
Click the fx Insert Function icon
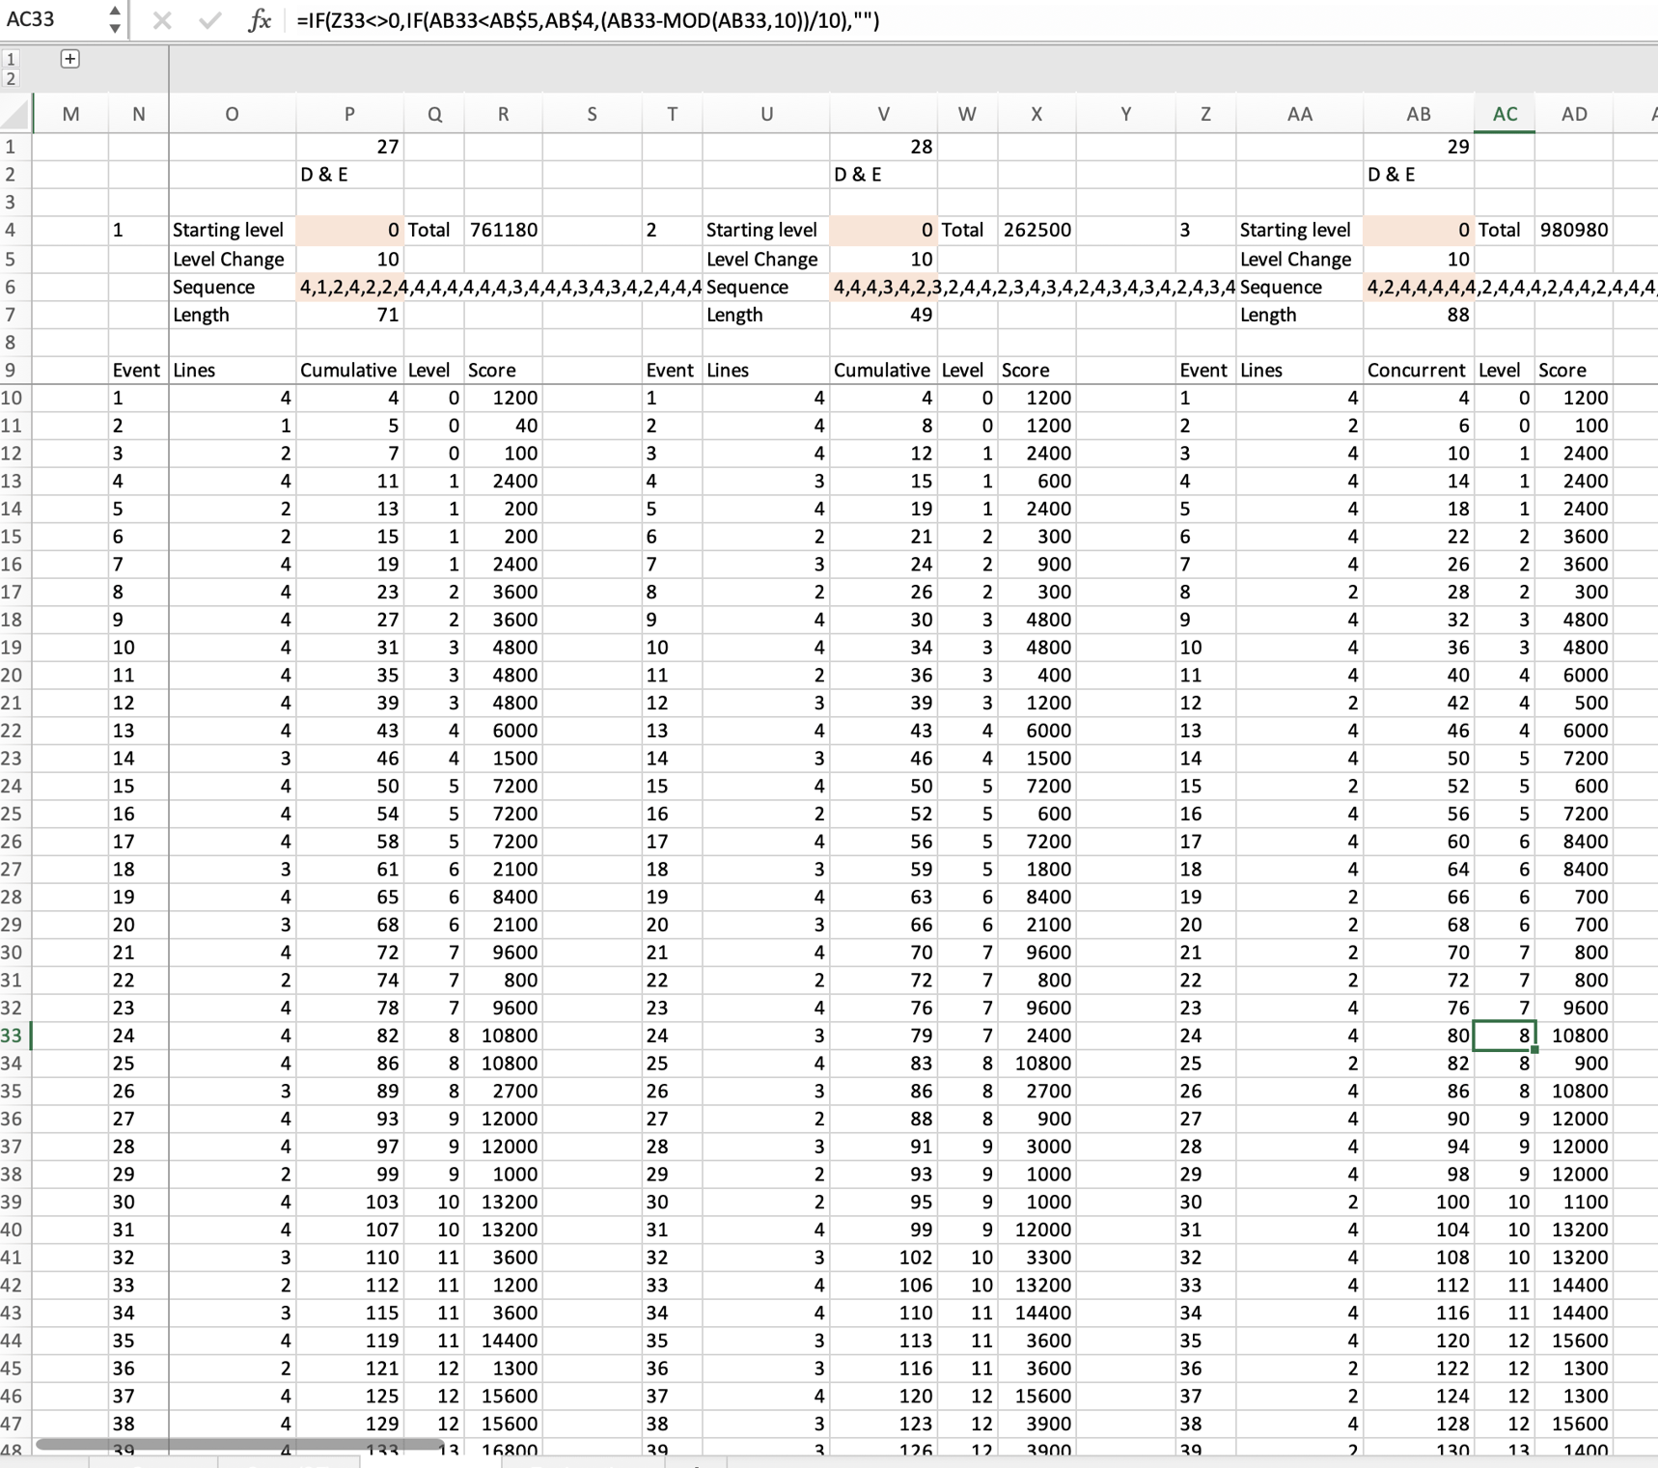(259, 19)
